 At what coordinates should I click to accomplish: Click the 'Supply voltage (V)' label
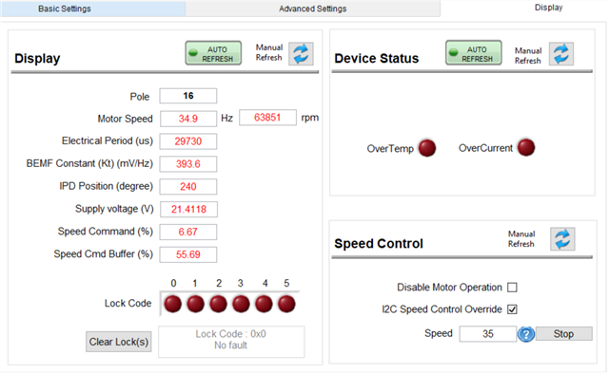tap(114, 209)
